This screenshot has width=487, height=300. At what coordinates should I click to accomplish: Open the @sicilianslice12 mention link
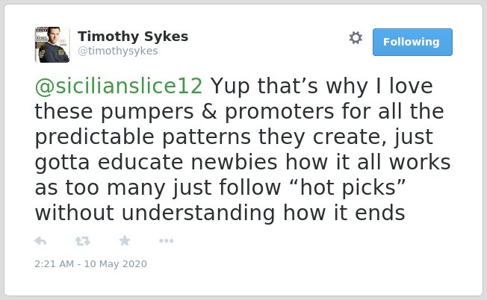coord(119,86)
